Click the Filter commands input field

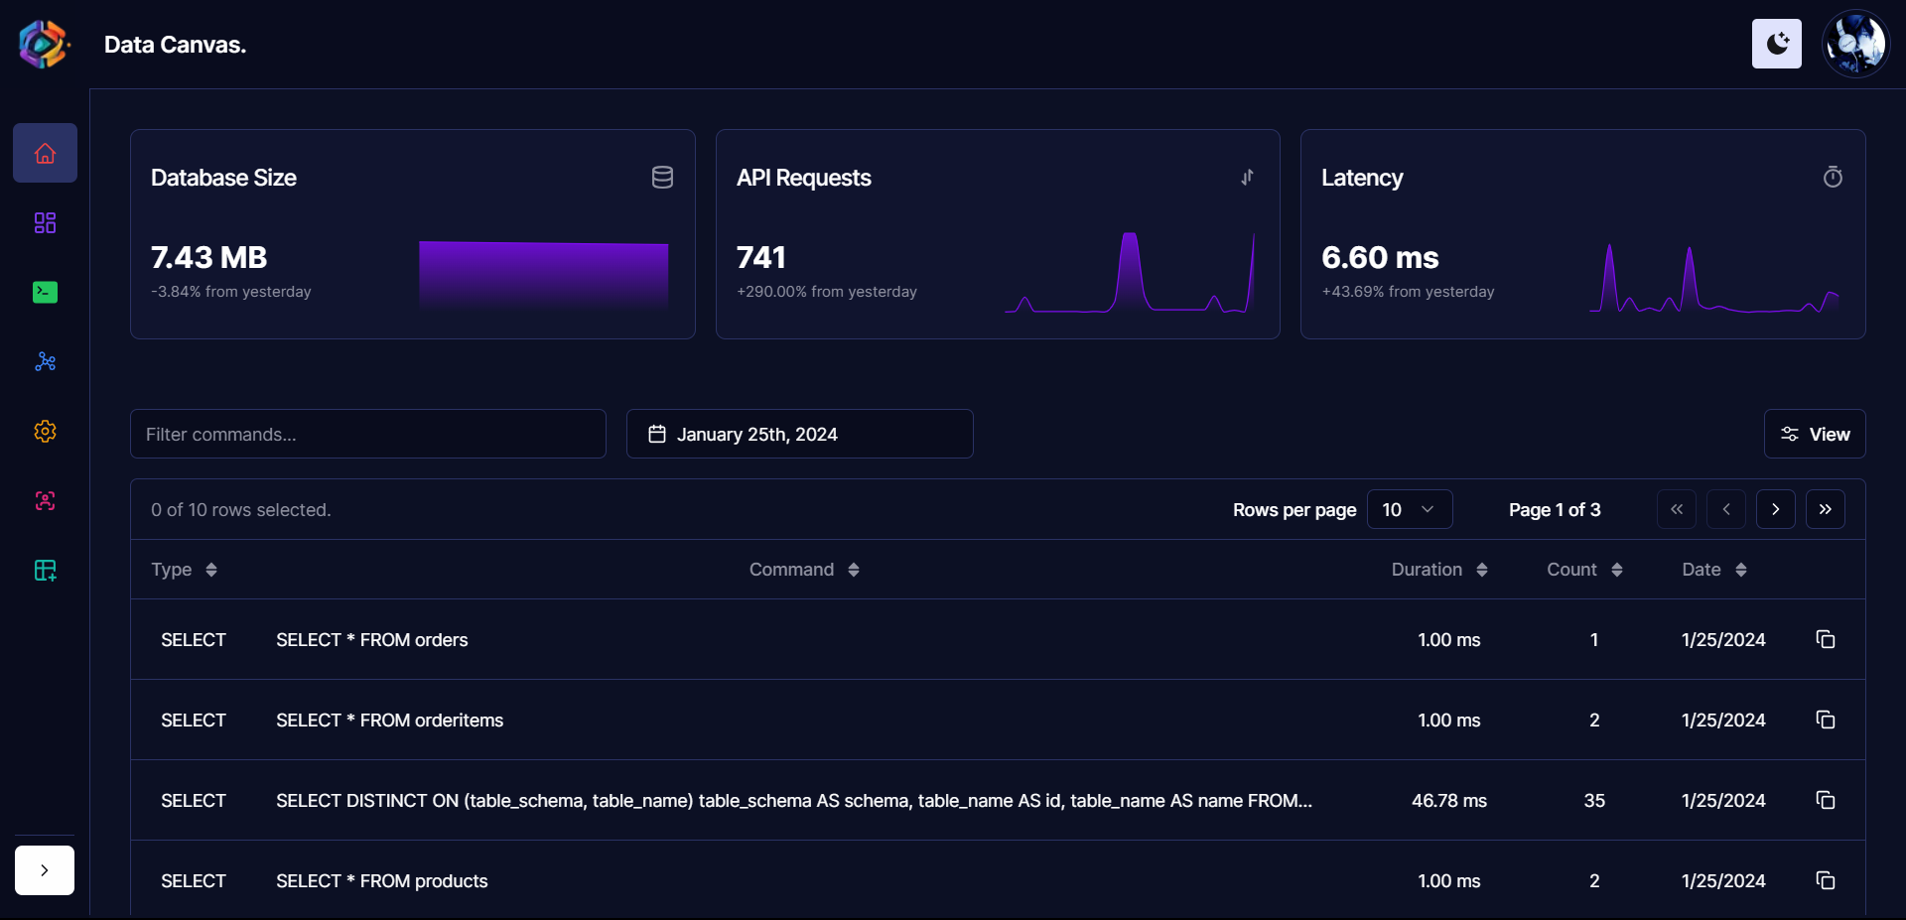pyautogui.click(x=368, y=434)
